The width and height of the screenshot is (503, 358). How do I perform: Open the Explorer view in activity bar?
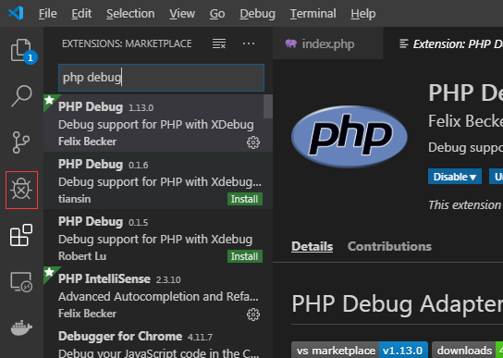click(21, 50)
